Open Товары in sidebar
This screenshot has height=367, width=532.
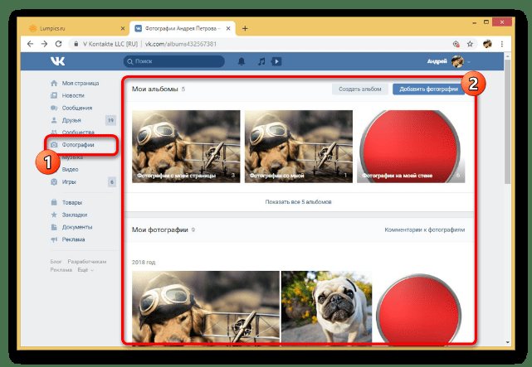point(72,202)
